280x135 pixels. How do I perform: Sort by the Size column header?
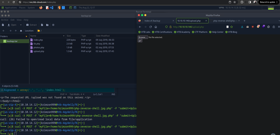pos(73,36)
